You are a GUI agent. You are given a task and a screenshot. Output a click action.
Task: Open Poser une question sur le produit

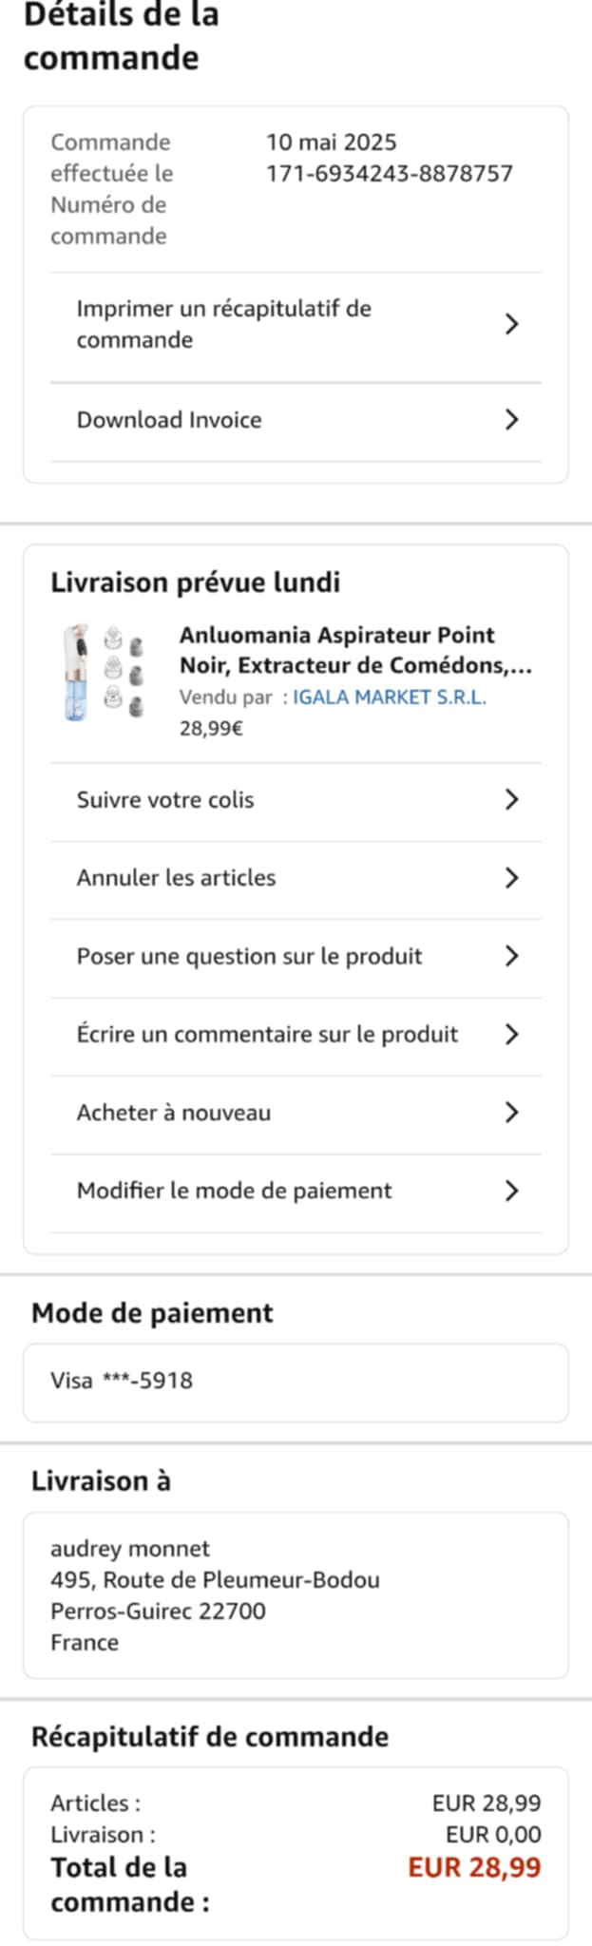pos(249,956)
